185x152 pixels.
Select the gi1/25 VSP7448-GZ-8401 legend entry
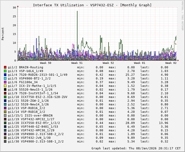[x=33, y=127]
